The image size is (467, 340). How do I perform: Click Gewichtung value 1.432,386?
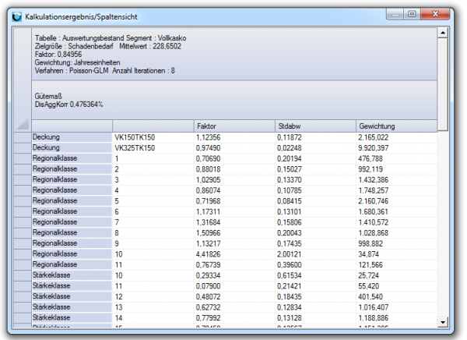click(x=373, y=180)
